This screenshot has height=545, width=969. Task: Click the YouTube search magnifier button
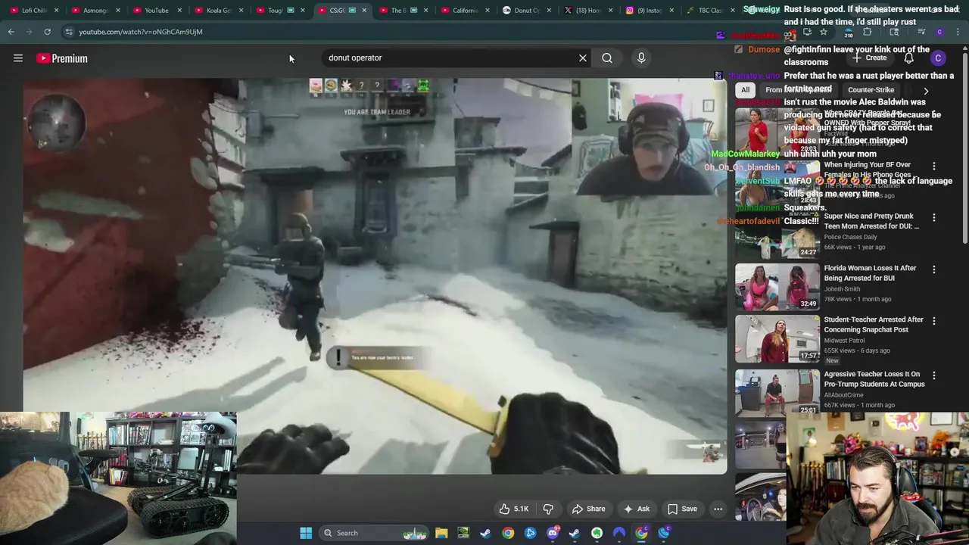607,58
